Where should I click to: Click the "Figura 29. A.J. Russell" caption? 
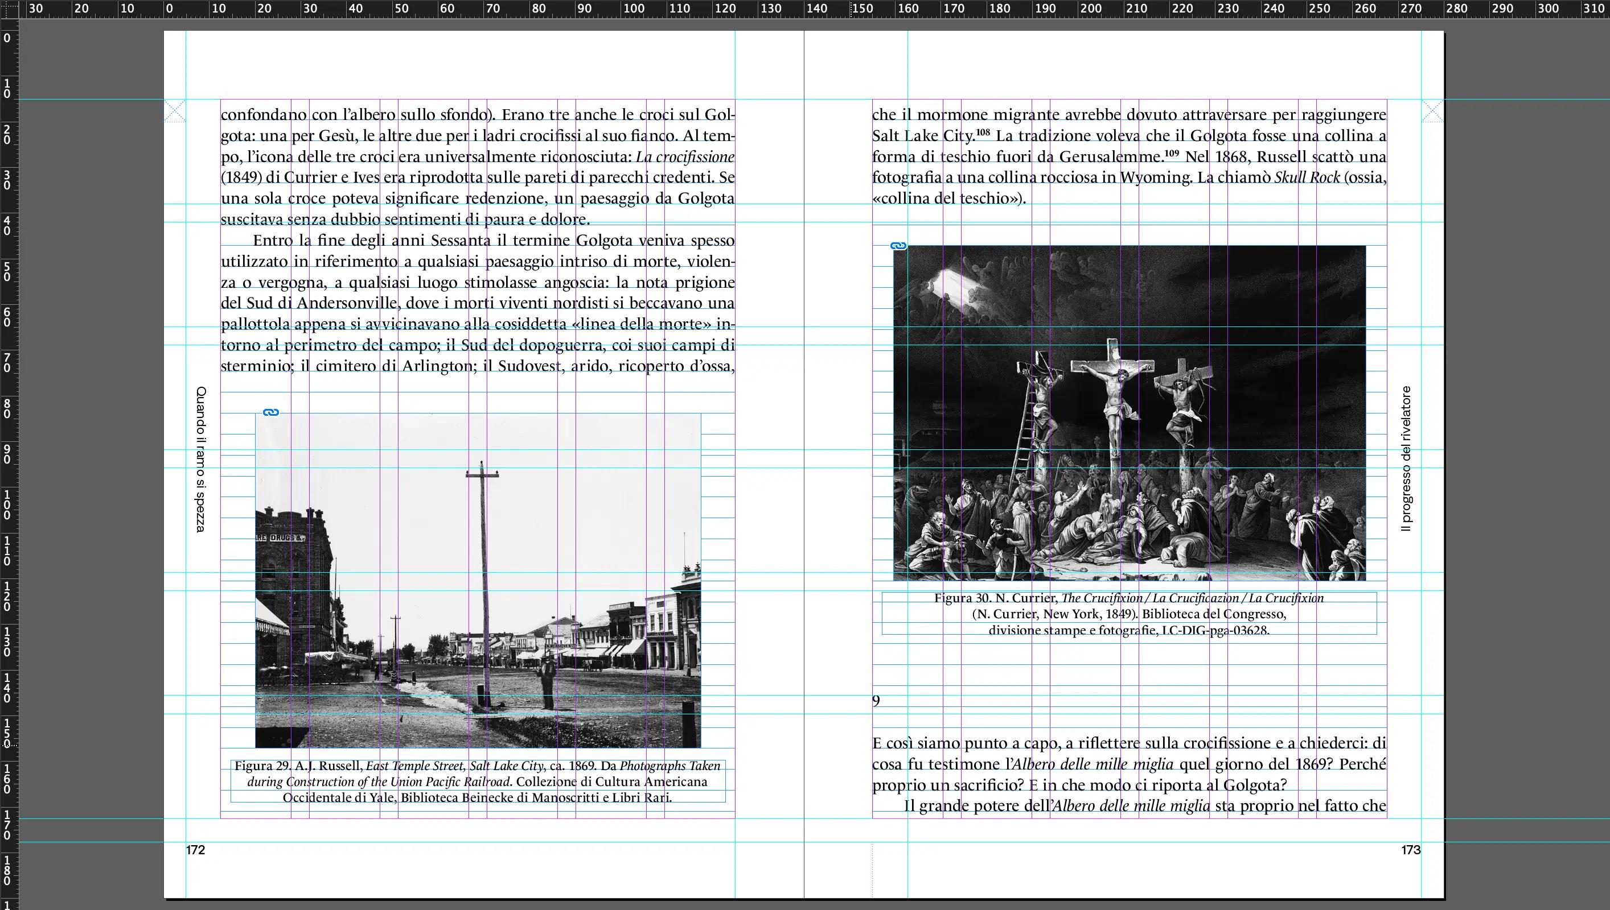click(x=478, y=781)
